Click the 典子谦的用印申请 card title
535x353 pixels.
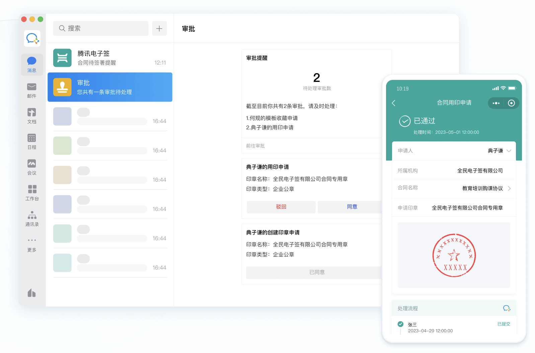click(267, 167)
